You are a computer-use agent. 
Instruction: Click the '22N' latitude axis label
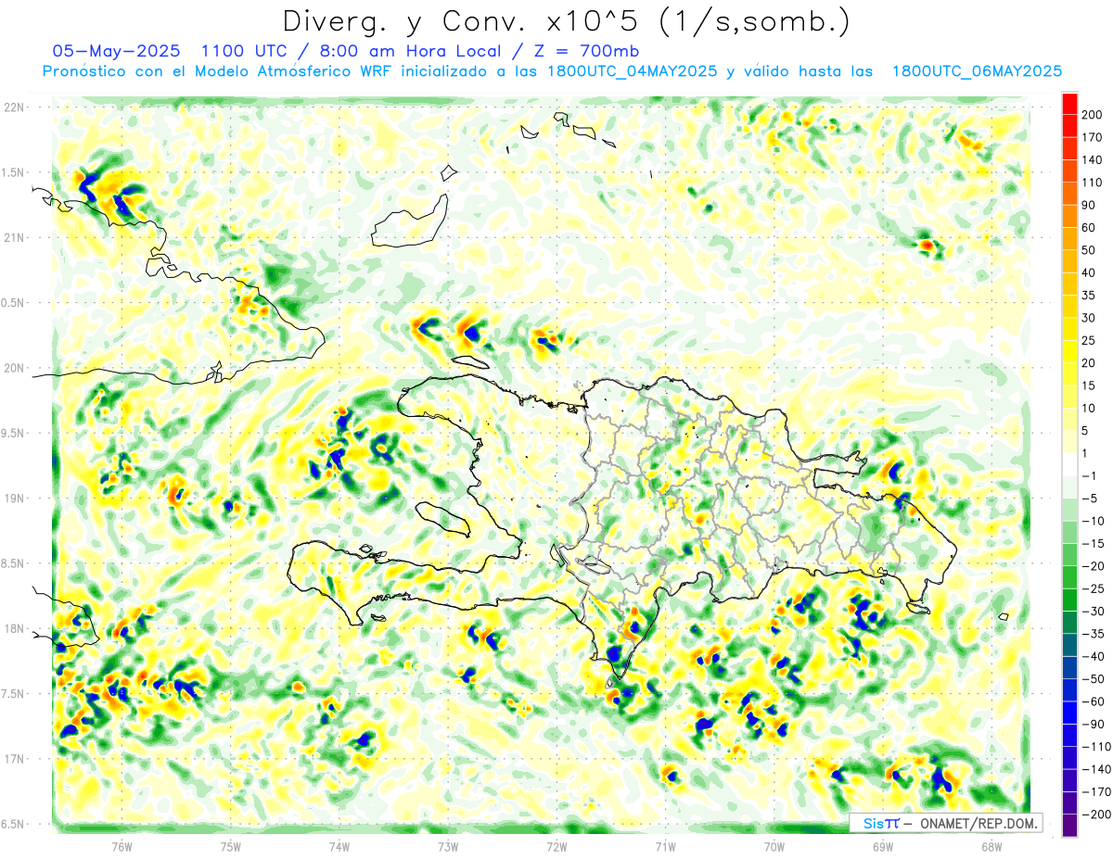14,107
